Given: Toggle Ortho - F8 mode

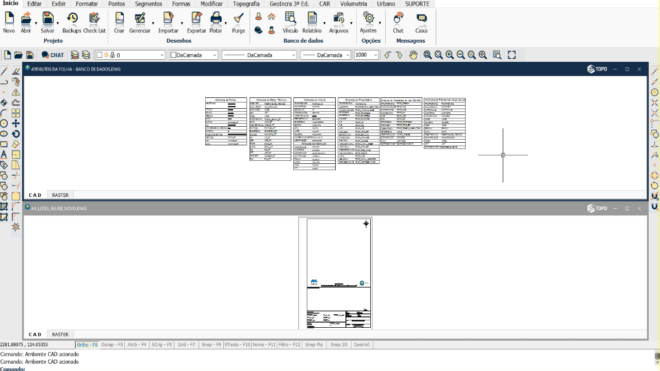Looking at the screenshot, I should pyautogui.click(x=87, y=345).
